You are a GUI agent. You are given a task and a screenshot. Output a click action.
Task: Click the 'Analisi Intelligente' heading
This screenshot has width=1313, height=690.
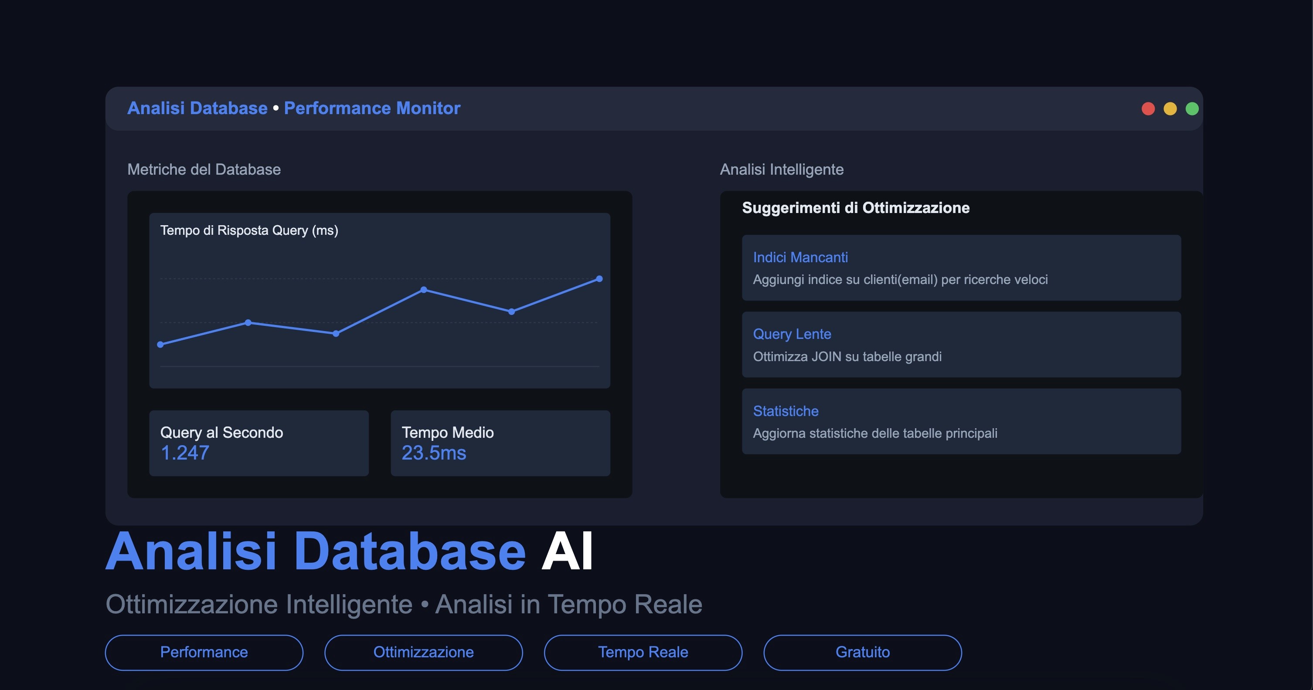pos(782,169)
